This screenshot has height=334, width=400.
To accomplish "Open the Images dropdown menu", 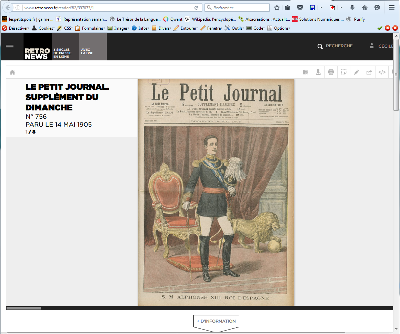I will [x=118, y=28].
